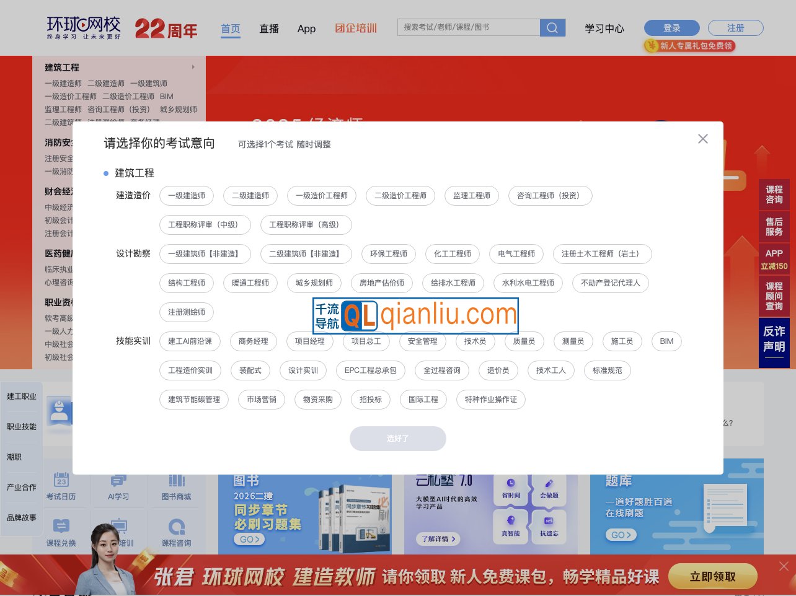Open the 图书商城 books icon
796x596 pixels.
pos(176,481)
